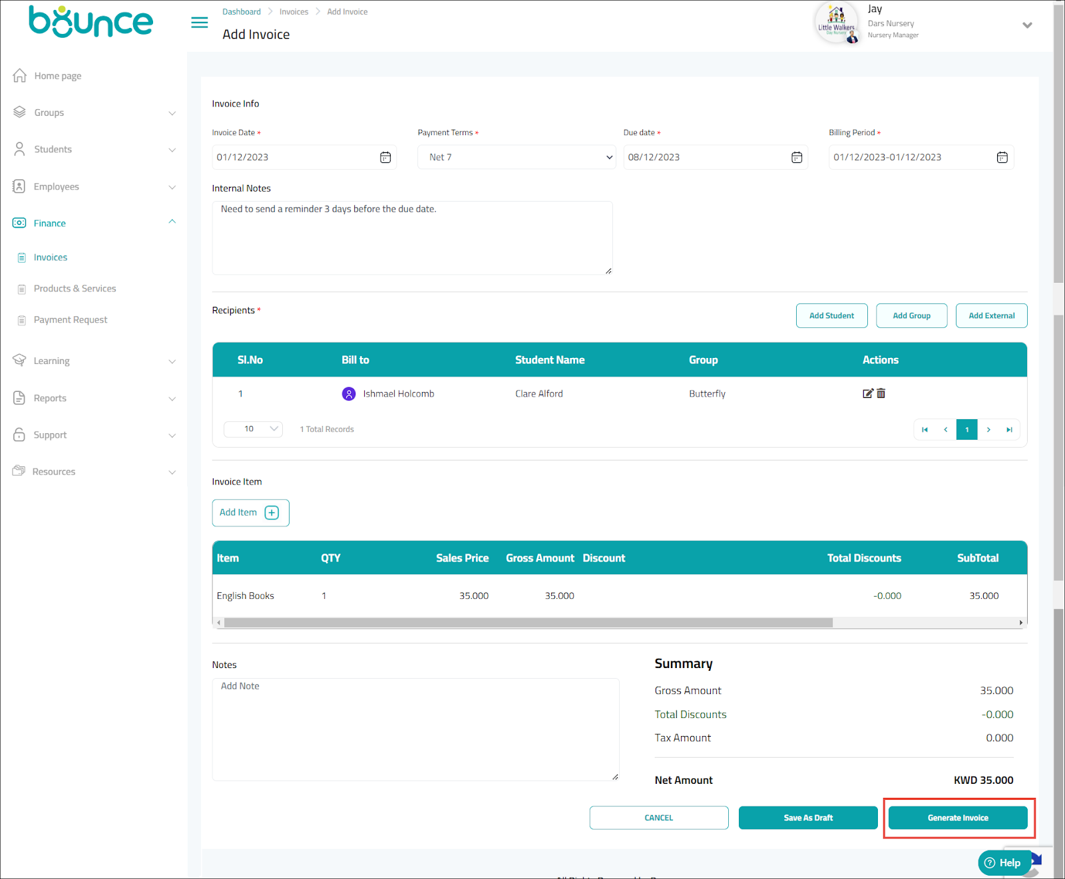Delete the Ishmael Holcomb recipient row
The height and width of the screenshot is (879, 1065).
pos(881,393)
